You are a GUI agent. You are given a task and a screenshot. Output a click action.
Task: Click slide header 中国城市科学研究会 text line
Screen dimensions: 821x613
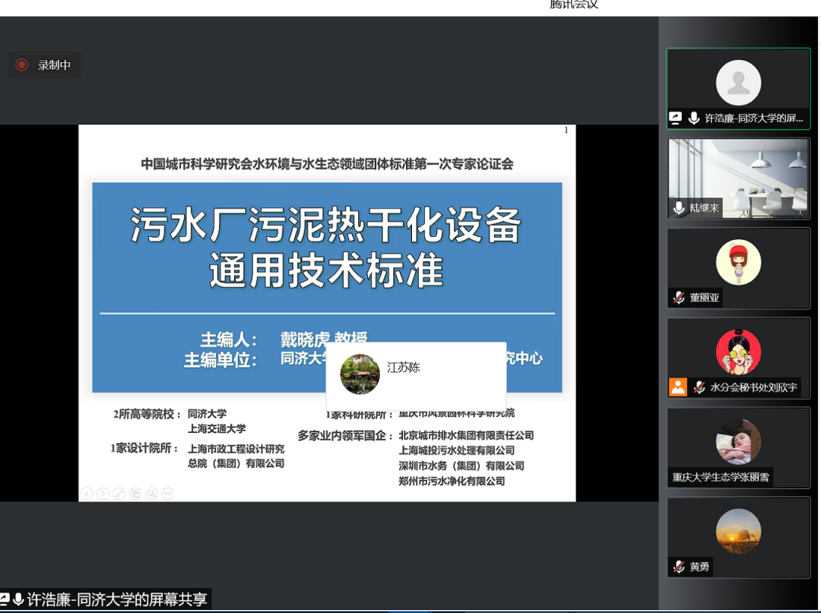pyautogui.click(x=327, y=164)
